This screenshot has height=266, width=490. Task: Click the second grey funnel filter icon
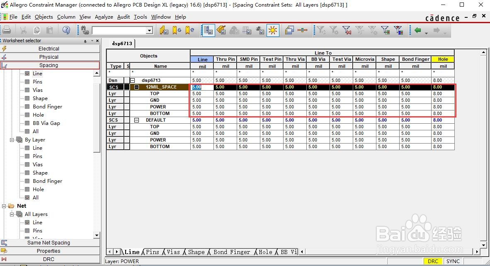click(x=334, y=30)
